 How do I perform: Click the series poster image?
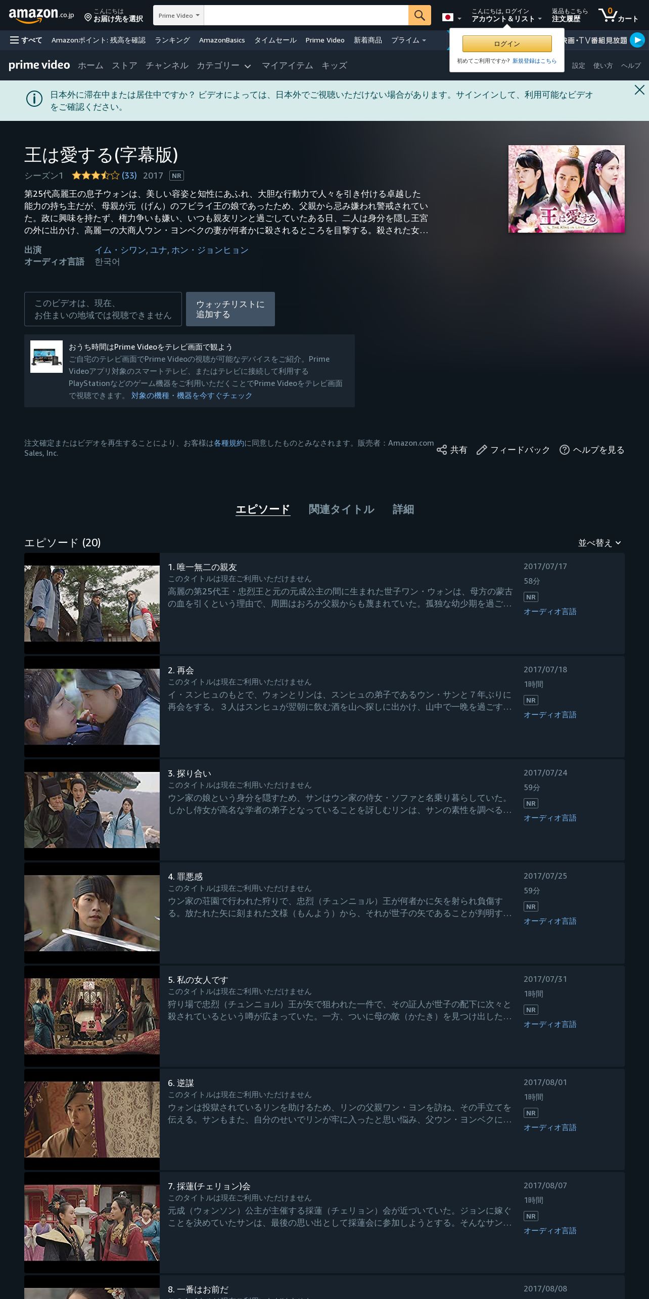click(x=567, y=189)
